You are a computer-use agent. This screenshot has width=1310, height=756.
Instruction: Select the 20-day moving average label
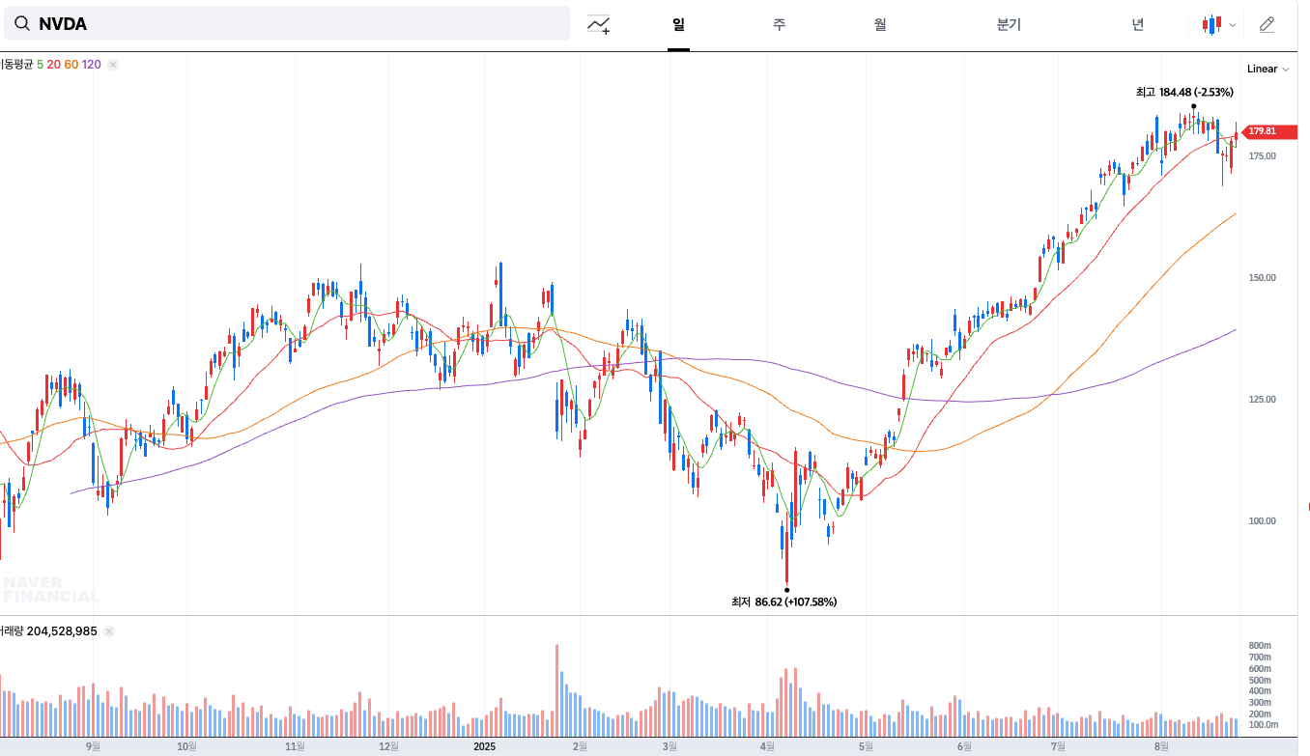click(53, 65)
